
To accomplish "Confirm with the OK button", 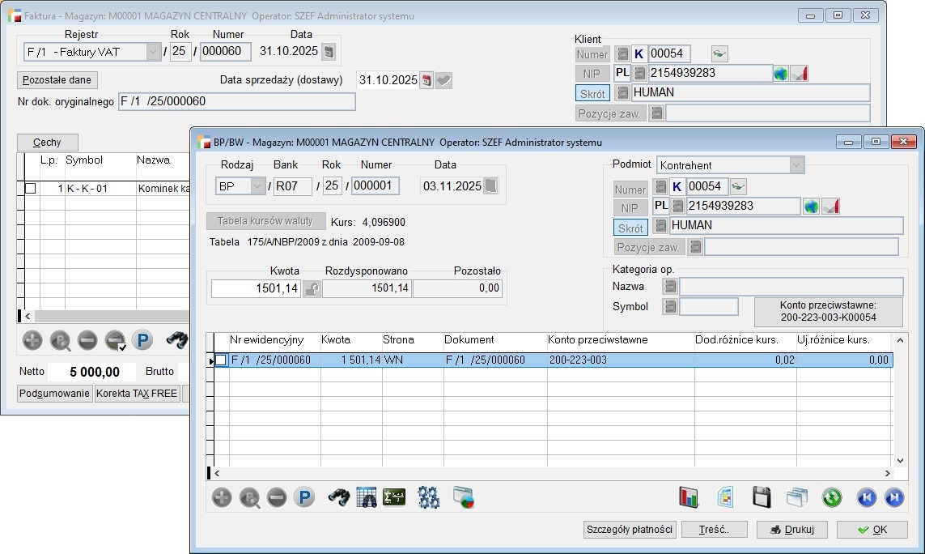I will pos(872,530).
